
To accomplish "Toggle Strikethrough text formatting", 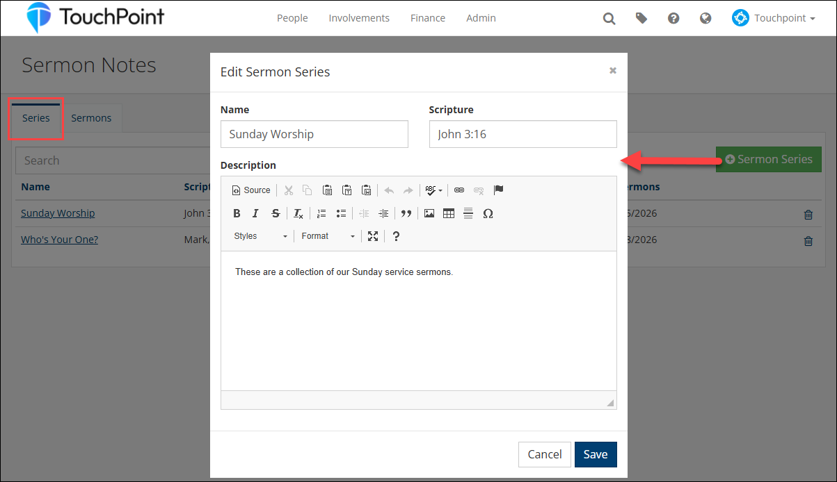I will pyautogui.click(x=276, y=213).
